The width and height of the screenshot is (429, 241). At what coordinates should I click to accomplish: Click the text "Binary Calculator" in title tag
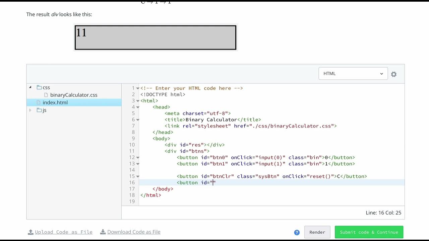[x=211, y=119]
